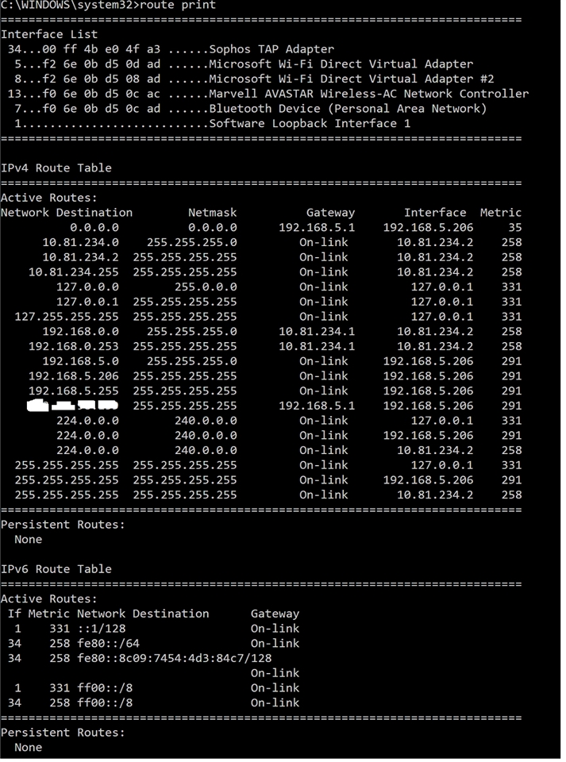Click 'fe80::8c09:7454:4d3:84c7/128' route
This screenshot has width=566, height=762.
(x=175, y=659)
